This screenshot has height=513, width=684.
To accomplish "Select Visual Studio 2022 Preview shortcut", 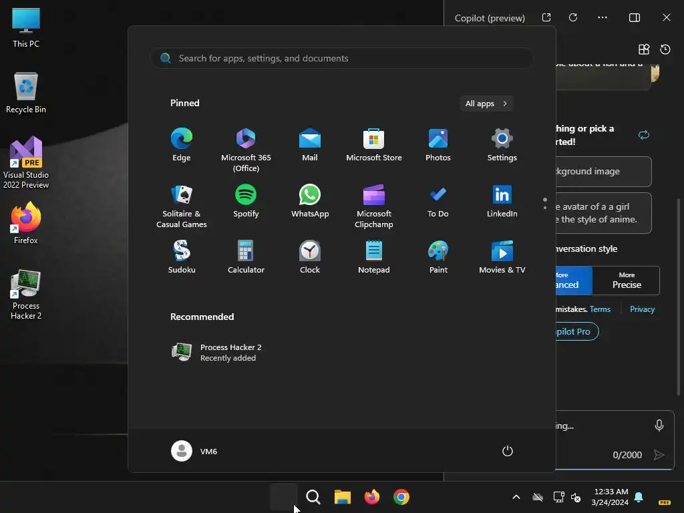I will tap(26, 163).
